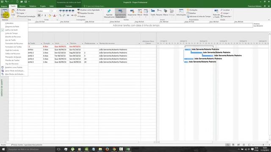Open Duração column filter arrow
The height and width of the screenshot is (152, 271).
point(53,43)
